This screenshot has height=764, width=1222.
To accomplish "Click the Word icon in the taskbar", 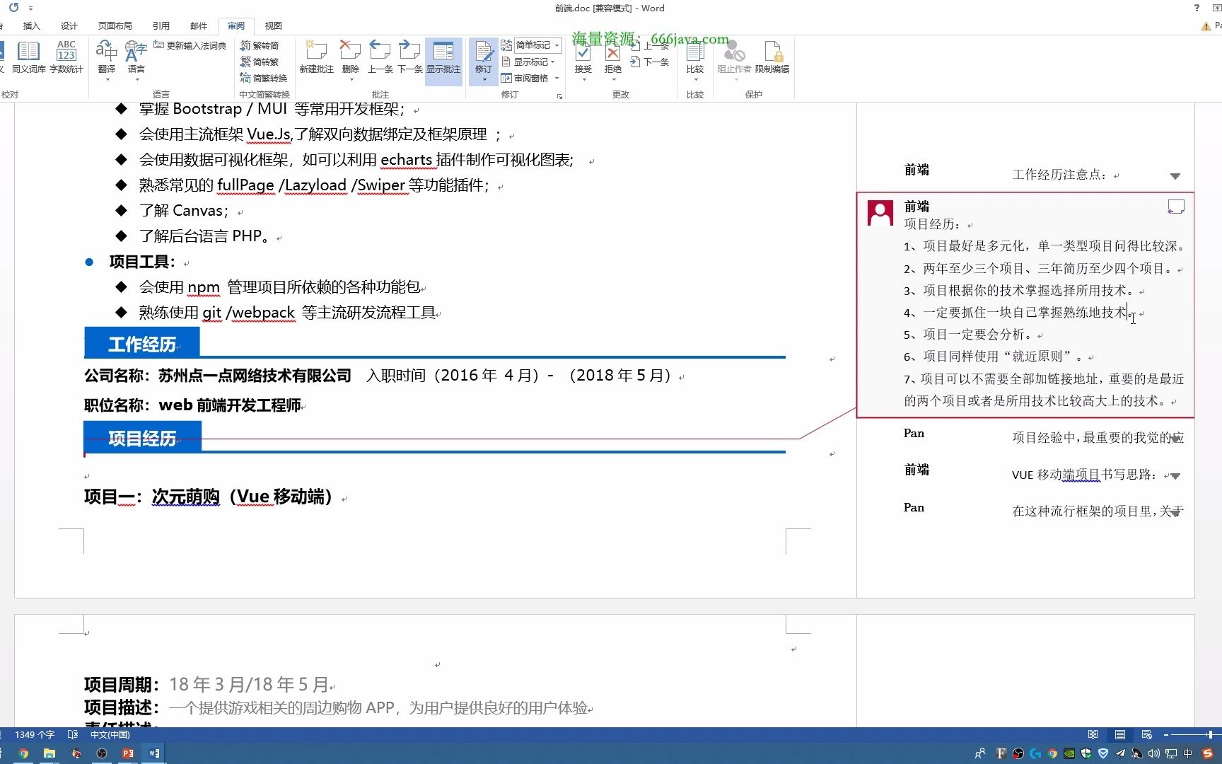I will 154,753.
